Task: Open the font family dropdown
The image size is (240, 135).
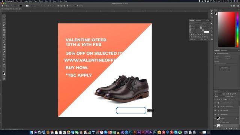Action: [195, 24]
